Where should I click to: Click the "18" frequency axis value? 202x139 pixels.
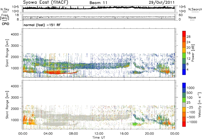(x=17, y=15)
